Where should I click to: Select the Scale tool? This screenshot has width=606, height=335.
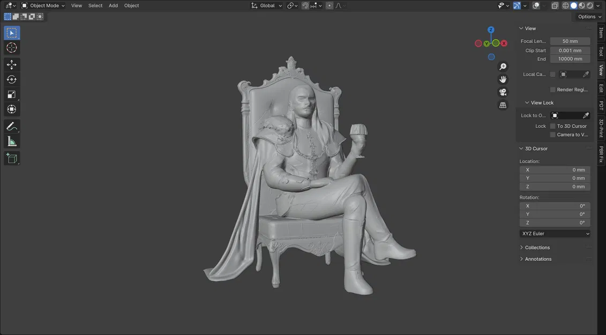(11, 94)
